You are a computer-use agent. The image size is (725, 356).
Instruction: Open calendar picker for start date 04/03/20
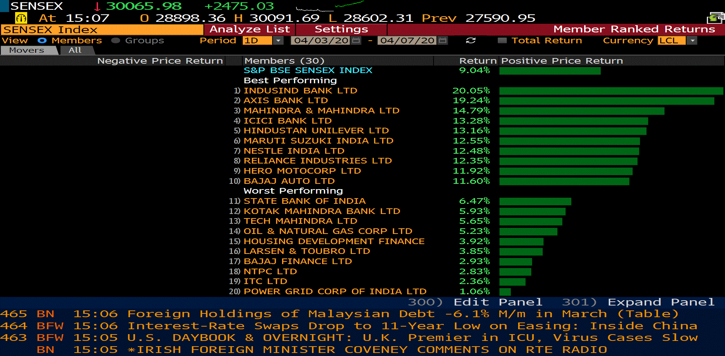(x=356, y=41)
